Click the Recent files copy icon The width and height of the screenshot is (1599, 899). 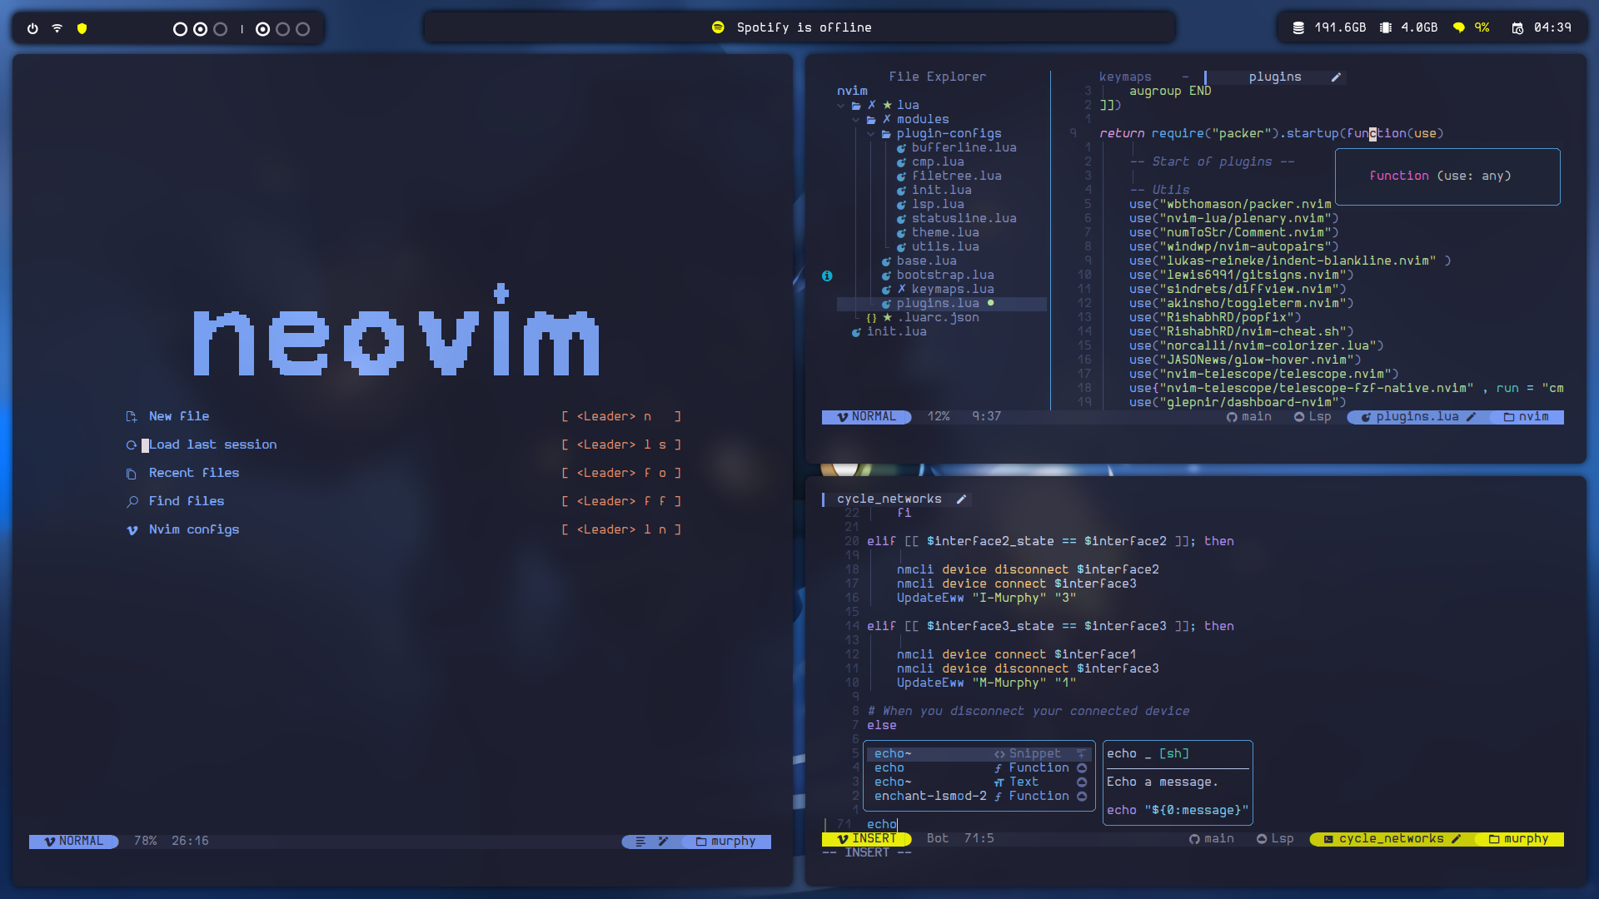point(132,473)
